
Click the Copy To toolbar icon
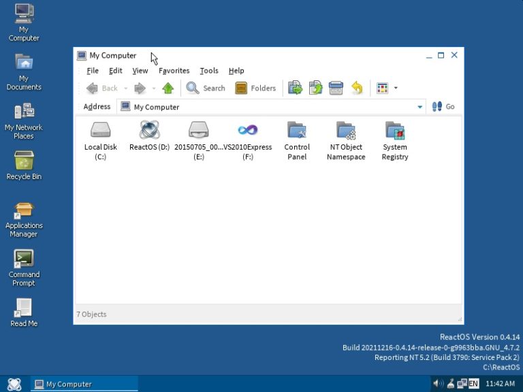pos(315,88)
